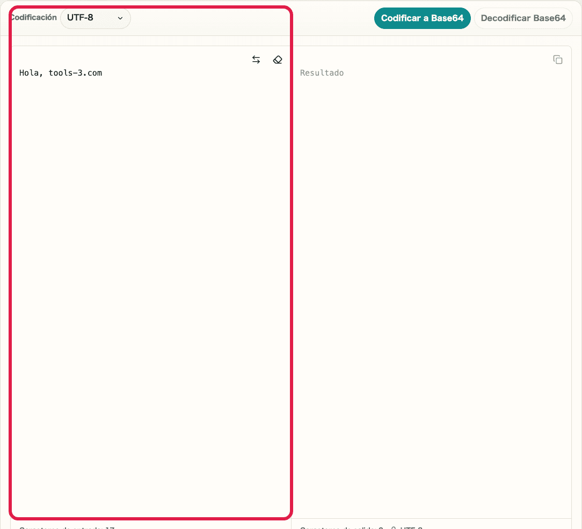
Task: Expand the encoding selector chevron
Action: click(x=120, y=18)
